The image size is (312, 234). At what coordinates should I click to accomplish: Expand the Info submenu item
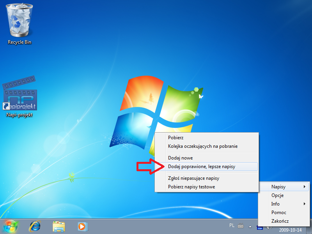284,204
